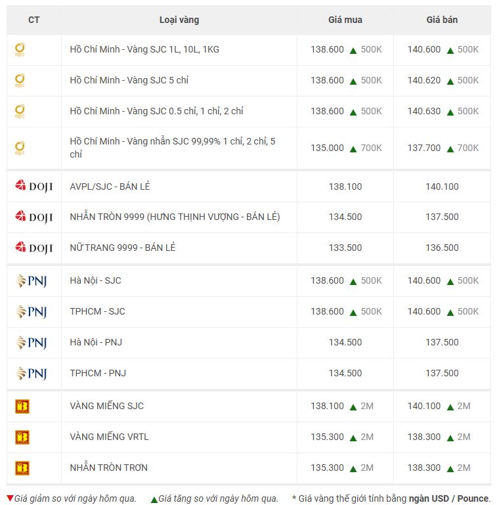Viewport: 501px width, 505px height.
Task: Click the green up arrow in VÀNG MIẾNG VRTL buy price
Action: pos(353,437)
